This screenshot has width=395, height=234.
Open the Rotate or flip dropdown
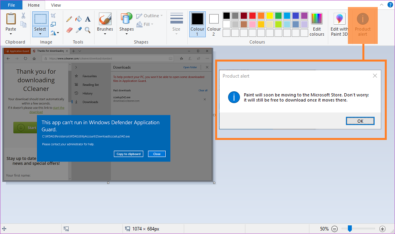tap(55, 33)
